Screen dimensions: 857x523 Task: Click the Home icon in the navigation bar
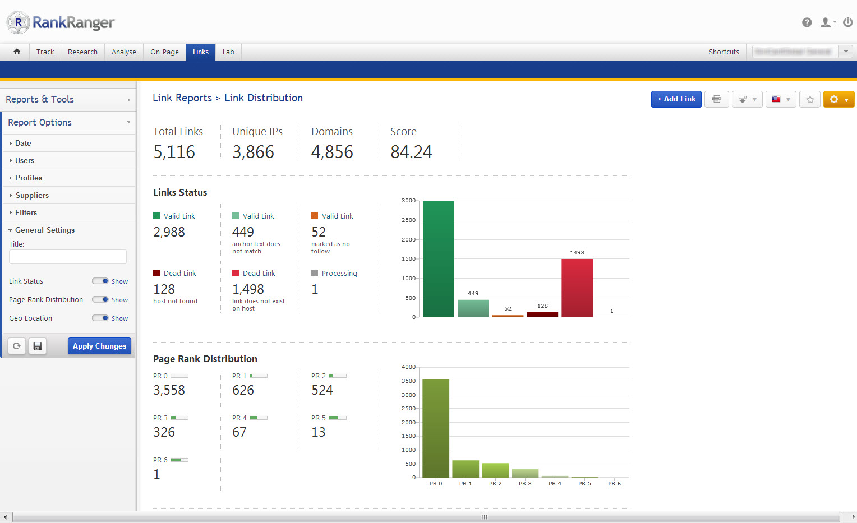tap(17, 52)
